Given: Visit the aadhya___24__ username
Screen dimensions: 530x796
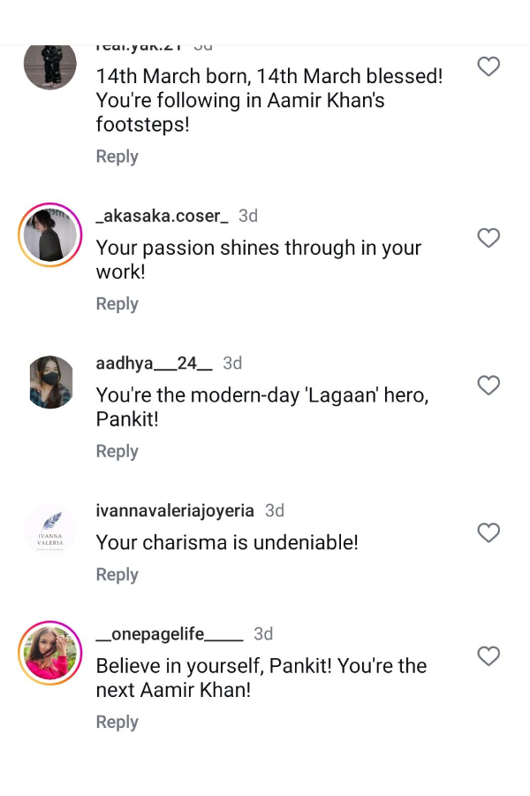Looking at the screenshot, I should coord(154,364).
